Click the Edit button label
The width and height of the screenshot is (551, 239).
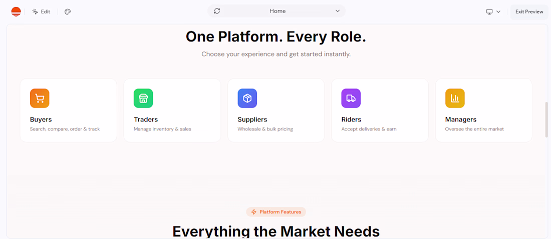coord(45,11)
